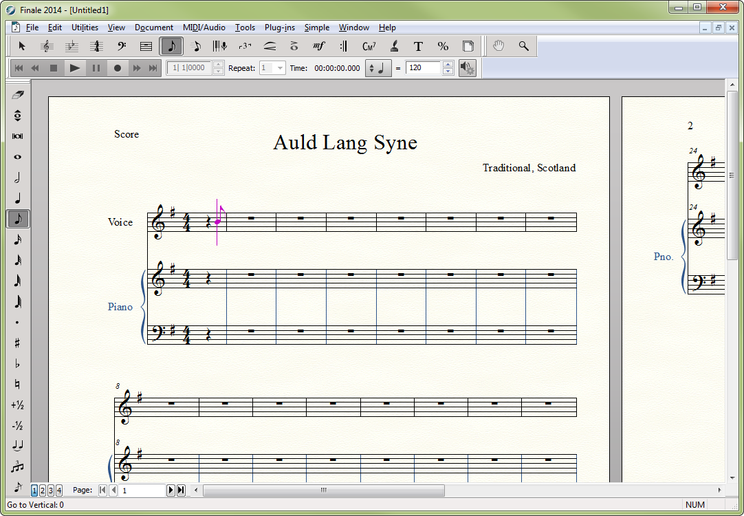744x516 pixels.
Task: Open the MIDI/Audio menu
Action: tap(204, 28)
